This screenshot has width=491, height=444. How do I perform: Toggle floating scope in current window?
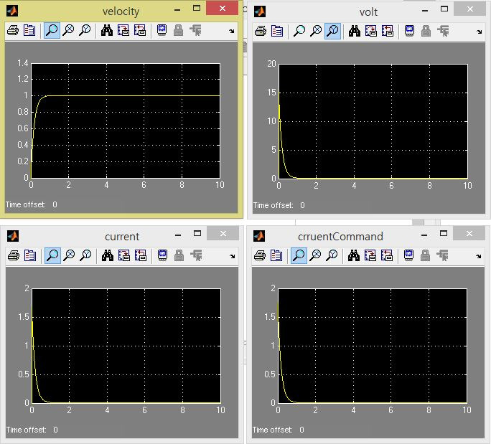coord(162,255)
